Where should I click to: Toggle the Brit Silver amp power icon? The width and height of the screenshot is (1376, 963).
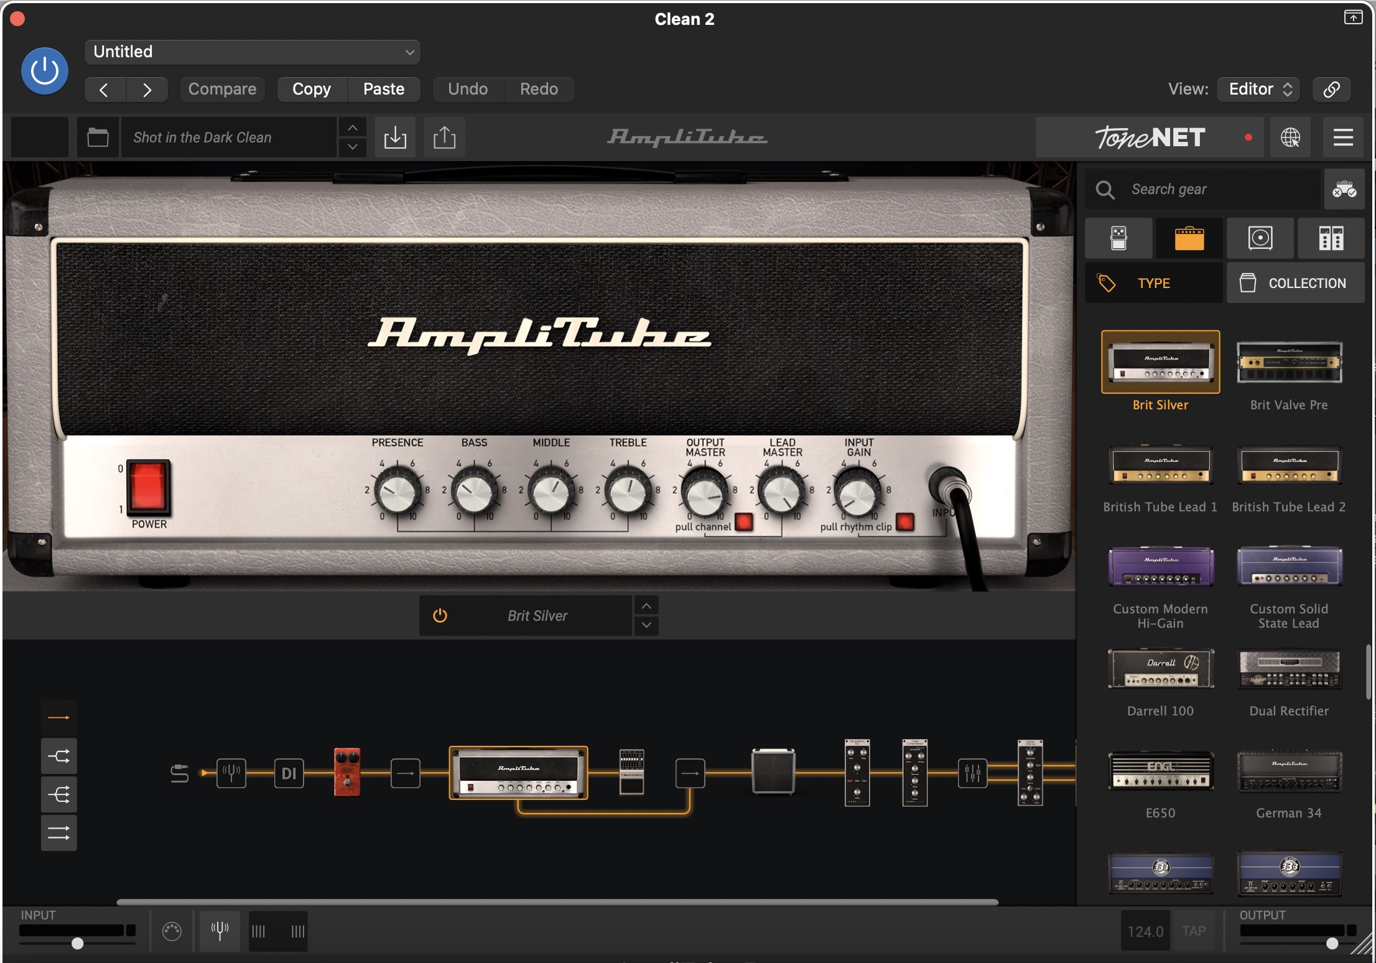[x=440, y=616]
